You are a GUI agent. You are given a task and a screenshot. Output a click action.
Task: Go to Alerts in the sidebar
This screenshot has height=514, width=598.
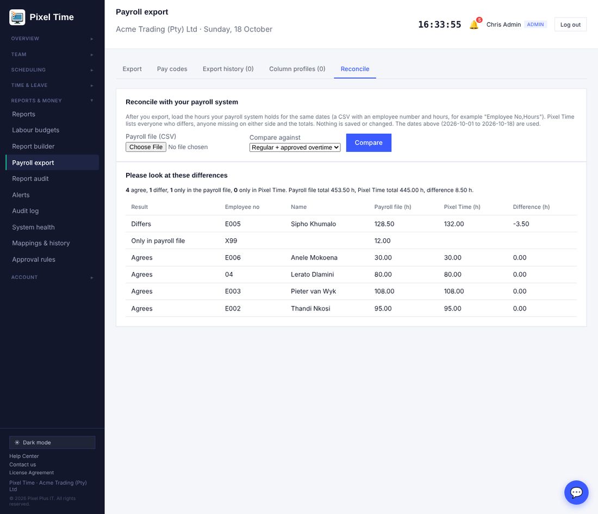pos(52,195)
